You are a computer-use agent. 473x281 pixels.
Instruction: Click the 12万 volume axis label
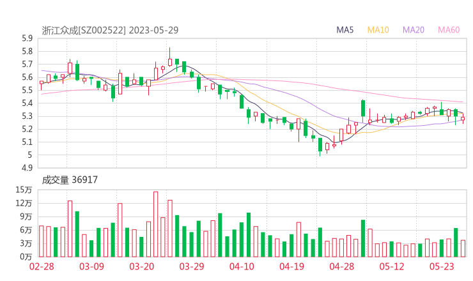24,203
